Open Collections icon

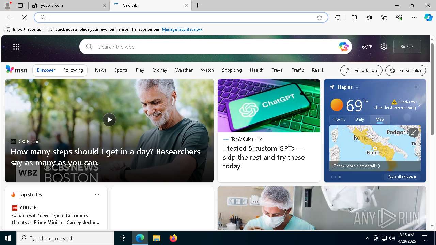coord(384,17)
